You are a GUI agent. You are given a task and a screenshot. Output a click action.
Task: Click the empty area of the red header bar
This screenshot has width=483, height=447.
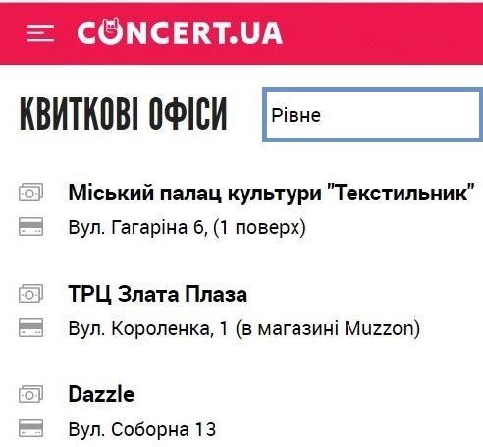383,32
